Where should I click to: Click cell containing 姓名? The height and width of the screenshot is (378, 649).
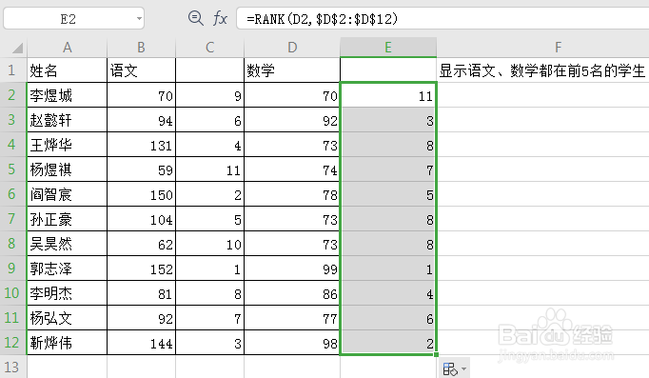[x=67, y=70]
